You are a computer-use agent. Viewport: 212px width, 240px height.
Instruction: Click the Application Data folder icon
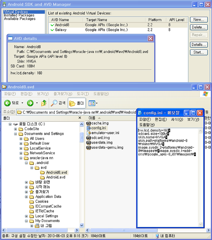[x=32, y=197]
